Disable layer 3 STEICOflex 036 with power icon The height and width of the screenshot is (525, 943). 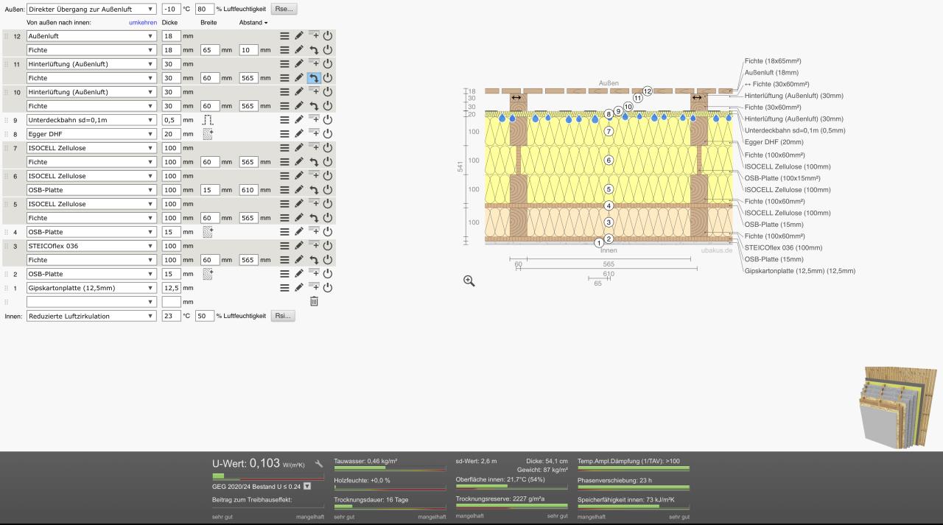(328, 246)
